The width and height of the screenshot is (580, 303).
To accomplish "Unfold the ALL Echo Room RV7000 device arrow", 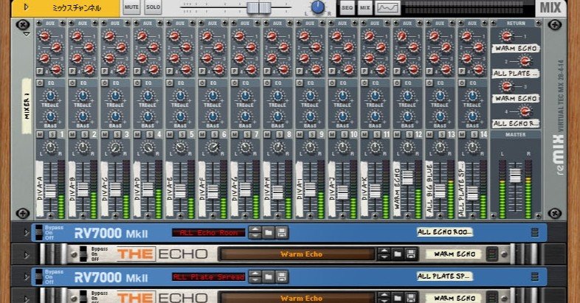I will [27, 233].
